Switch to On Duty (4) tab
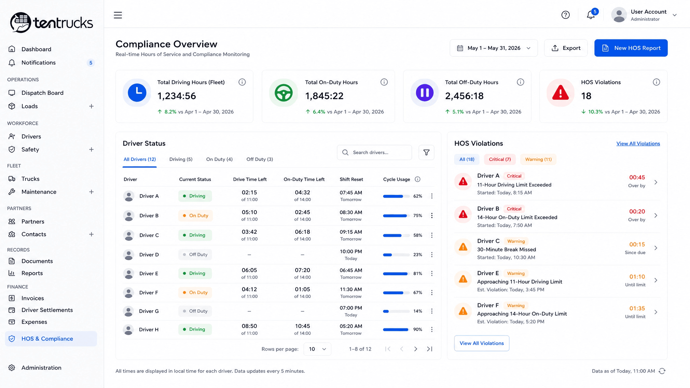The width and height of the screenshot is (690, 388). tap(219, 159)
